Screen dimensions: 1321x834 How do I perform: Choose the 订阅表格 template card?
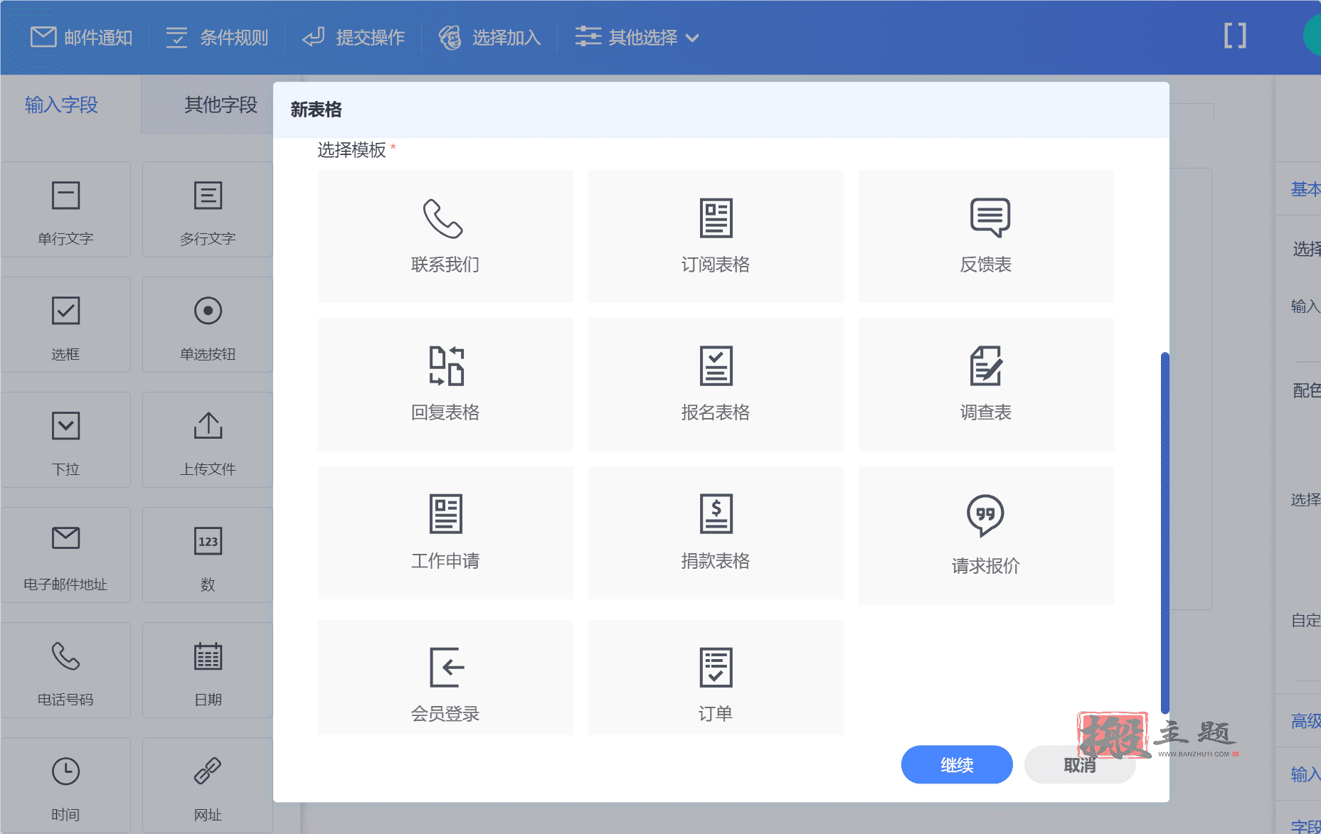pos(716,236)
